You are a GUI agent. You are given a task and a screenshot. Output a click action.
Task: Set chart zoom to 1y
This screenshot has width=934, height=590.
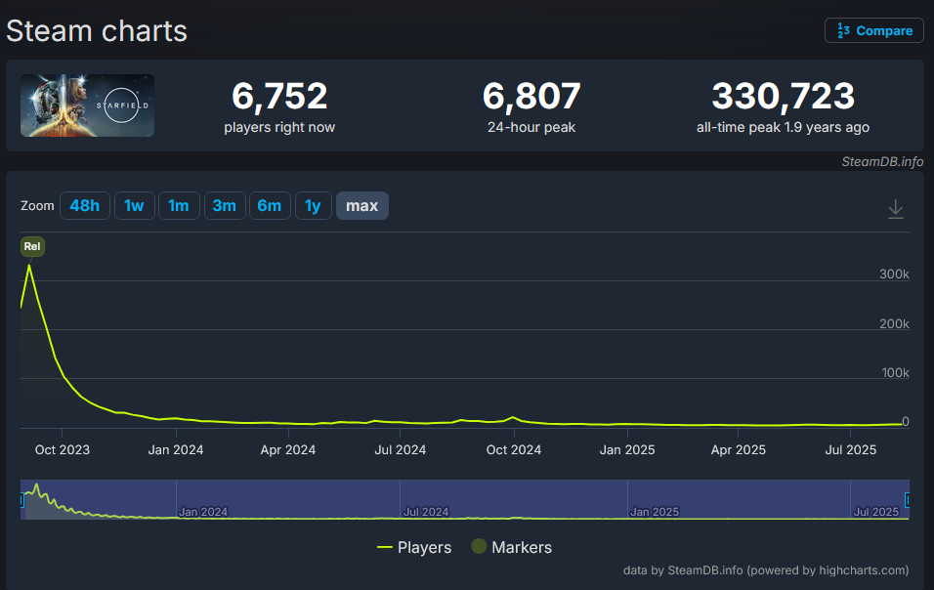pos(313,205)
